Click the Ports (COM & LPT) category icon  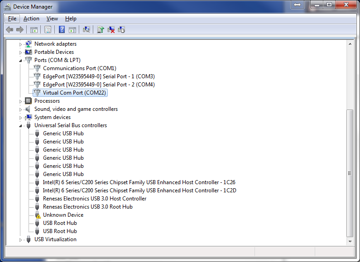pyautogui.click(x=29, y=60)
